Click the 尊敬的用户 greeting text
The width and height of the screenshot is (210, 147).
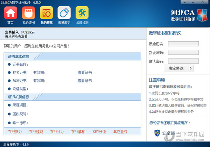36,46
